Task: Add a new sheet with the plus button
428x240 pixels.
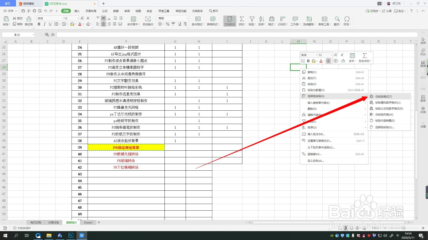Action: (99, 222)
